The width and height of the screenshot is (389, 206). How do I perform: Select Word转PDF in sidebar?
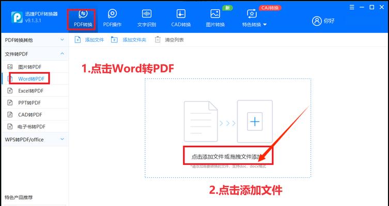tap(35, 79)
